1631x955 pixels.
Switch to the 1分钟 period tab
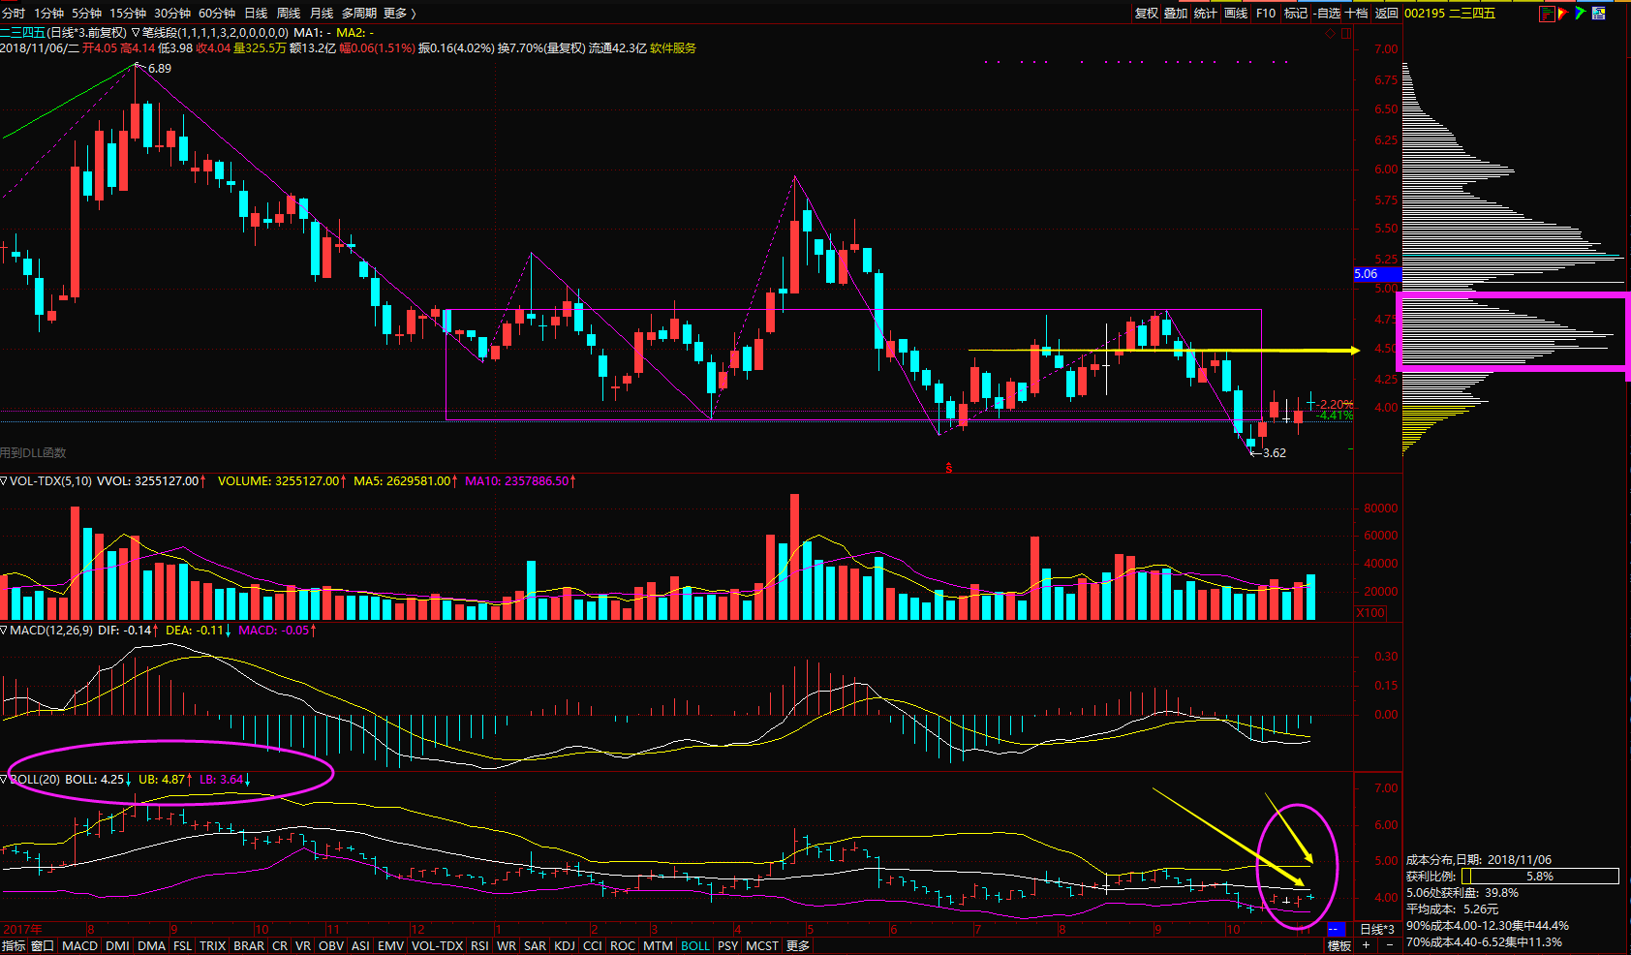pos(48,13)
